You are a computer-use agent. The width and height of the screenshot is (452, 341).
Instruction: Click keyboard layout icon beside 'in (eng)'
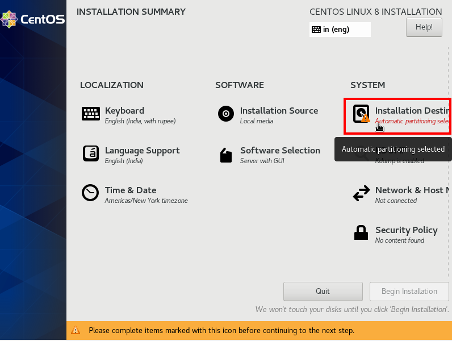[316, 30]
